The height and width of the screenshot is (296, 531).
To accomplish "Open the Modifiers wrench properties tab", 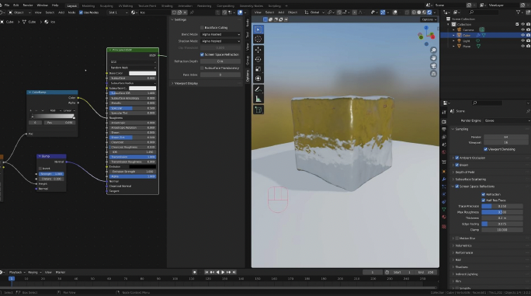I will click(444, 179).
